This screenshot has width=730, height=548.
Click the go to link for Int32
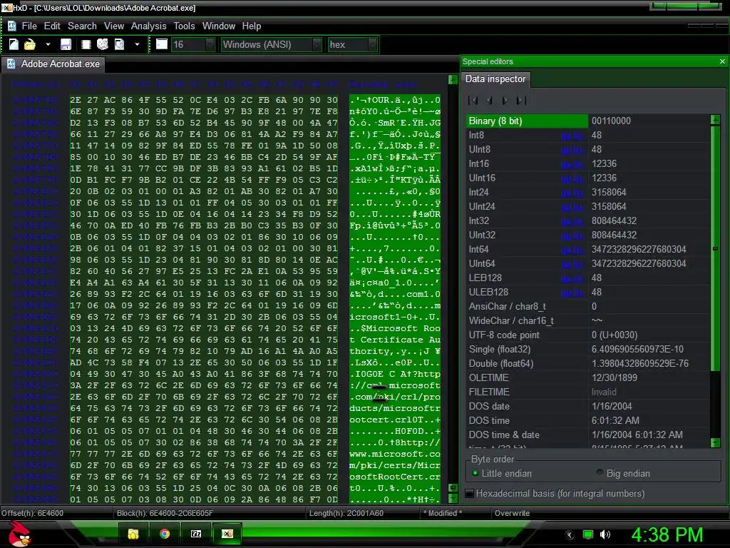(x=572, y=221)
